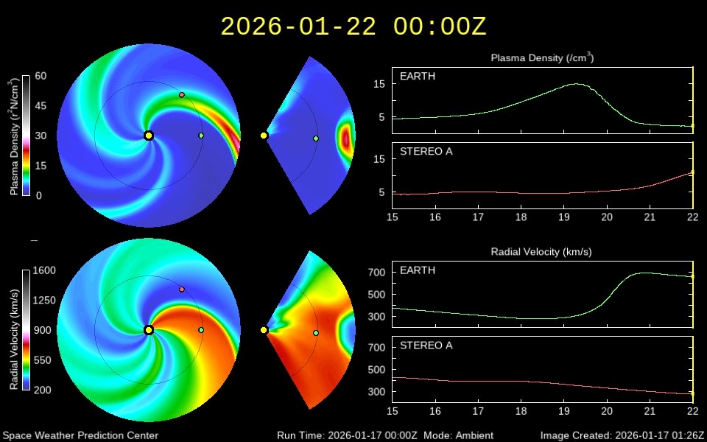707x442 pixels.
Task: Select the Sun marker beside the density meridional slice
Action: coord(264,136)
